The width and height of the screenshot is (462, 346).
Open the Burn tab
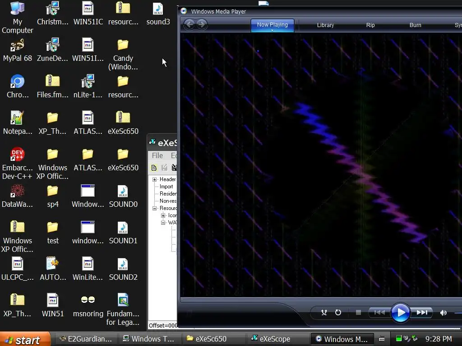pos(415,25)
